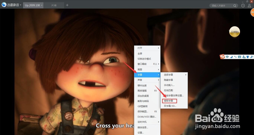Select 手动载入... subtitle option
This screenshot has width=254, height=135.
coord(174,85)
